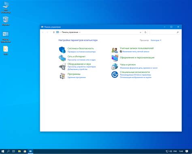192x154 pixels.
Task: Click the refresh button in address bar
Action: (145, 32)
